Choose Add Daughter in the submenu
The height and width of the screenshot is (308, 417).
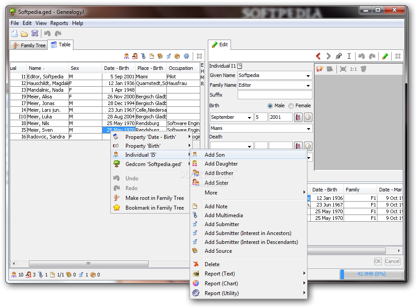[248, 164]
